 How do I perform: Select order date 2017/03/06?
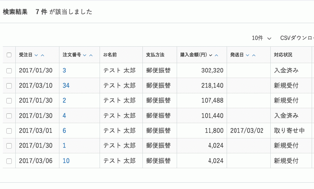tap(36, 161)
